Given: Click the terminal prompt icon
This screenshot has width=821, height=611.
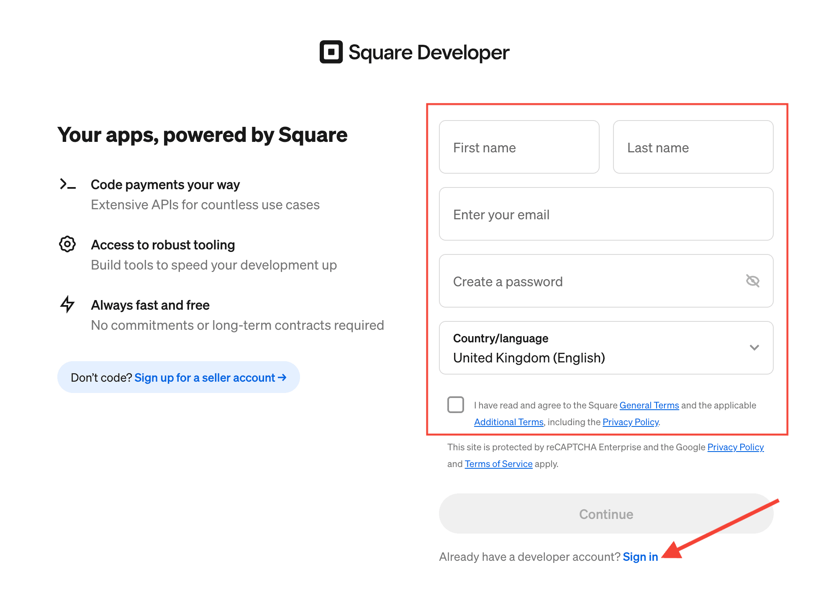Looking at the screenshot, I should point(67,184).
